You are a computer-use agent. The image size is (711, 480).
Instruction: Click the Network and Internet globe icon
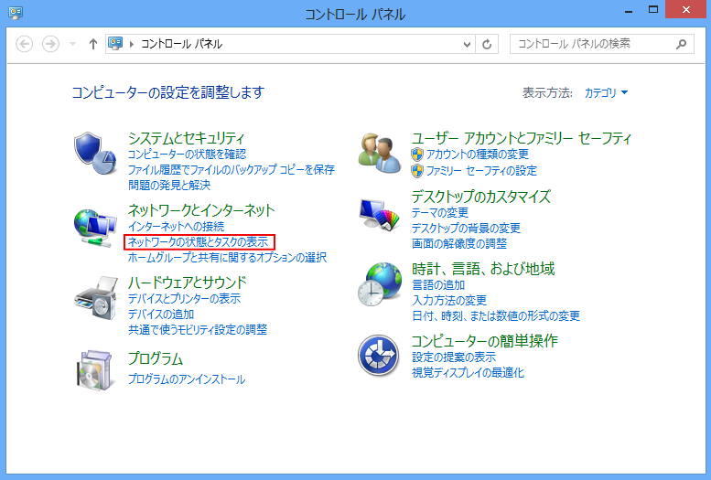(x=95, y=228)
